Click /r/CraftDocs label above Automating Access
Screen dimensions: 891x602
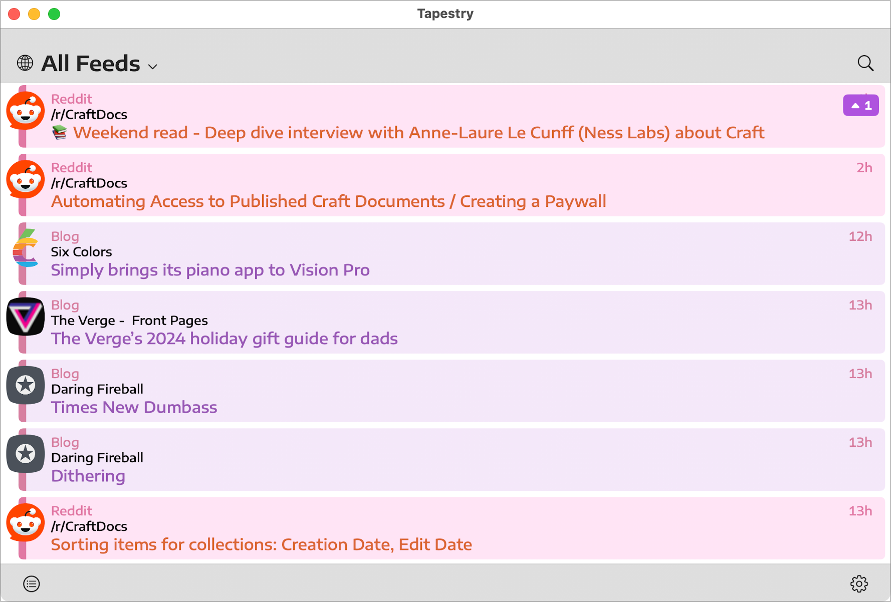click(x=89, y=183)
